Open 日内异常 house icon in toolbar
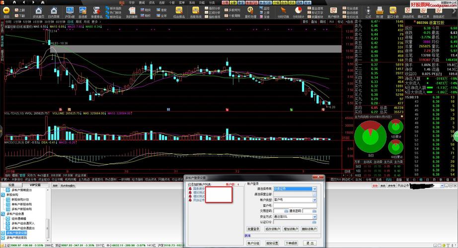This screenshot has height=248, width=458. (x=54, y=11)
